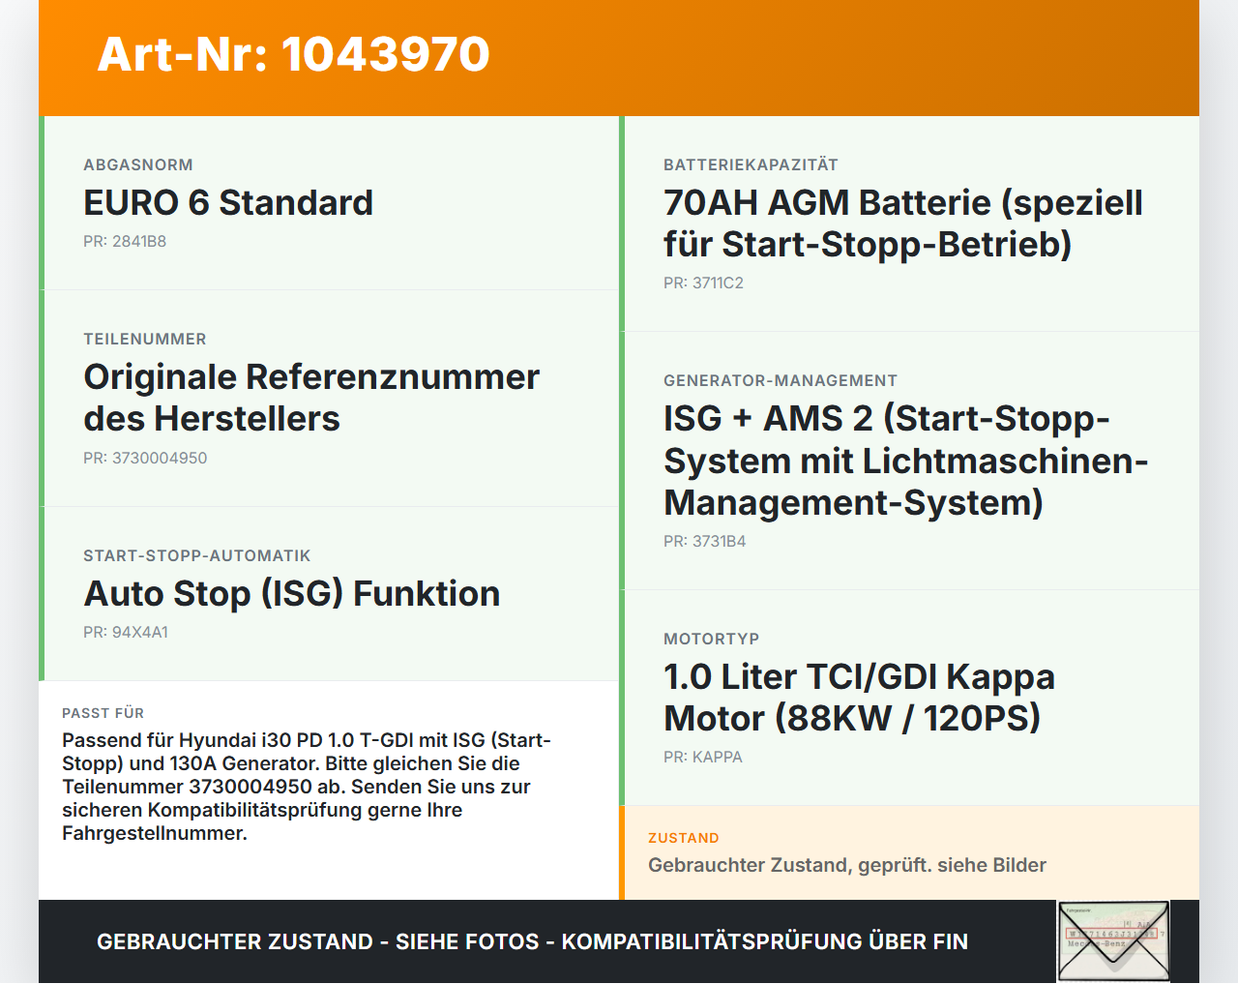The height and width of the screenshot is (984, 1238).
Task: Click the Auto Stop (ISG) Funktion heading
Action: pyautogui.click(x=292, y=593)
